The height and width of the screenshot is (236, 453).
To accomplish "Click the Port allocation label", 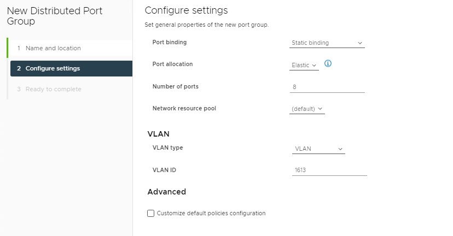I will 172,64.
